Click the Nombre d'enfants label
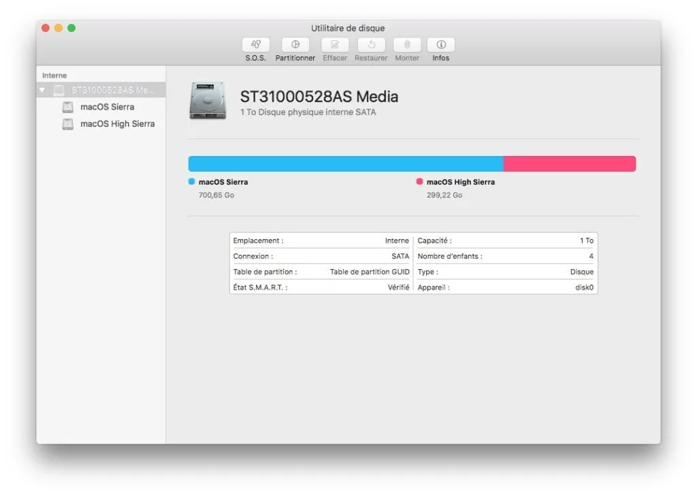Screen dimensions: 697x496 (450, 256)
